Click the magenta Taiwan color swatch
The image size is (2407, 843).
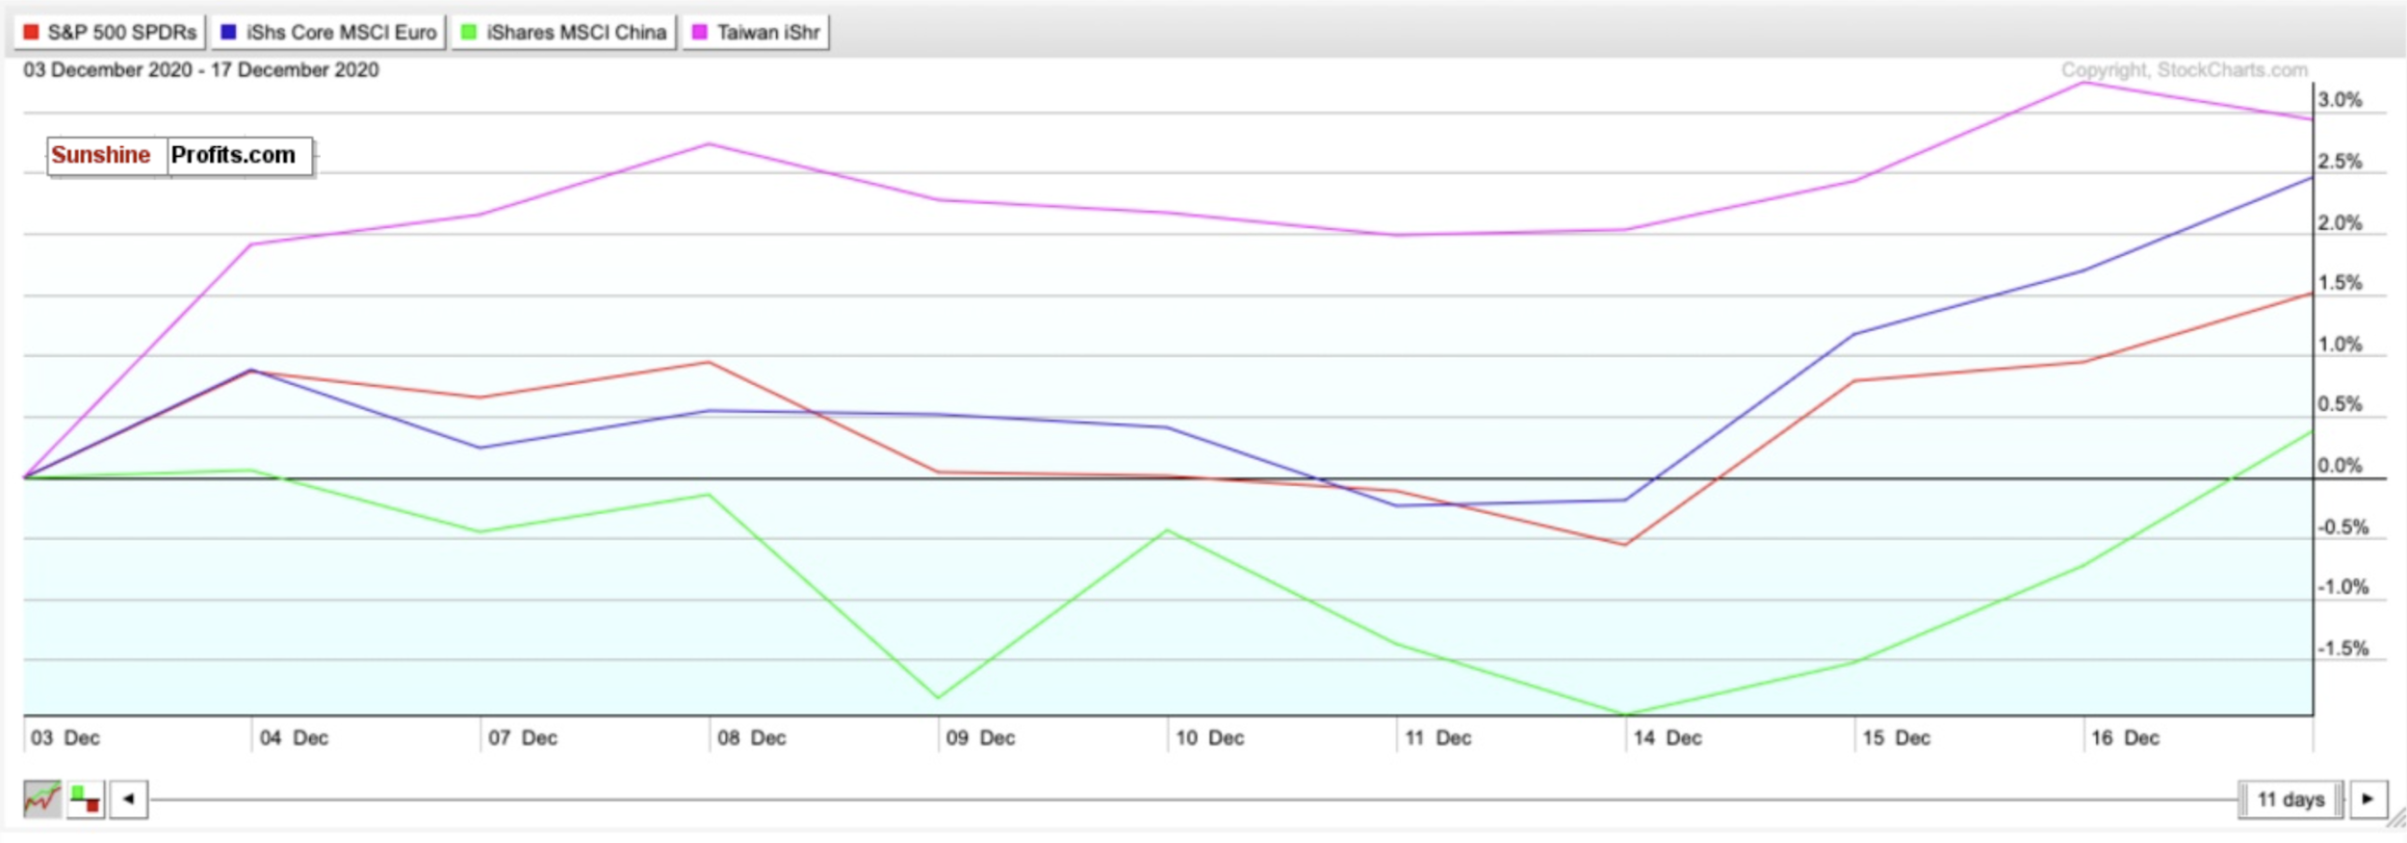(700, 33)
